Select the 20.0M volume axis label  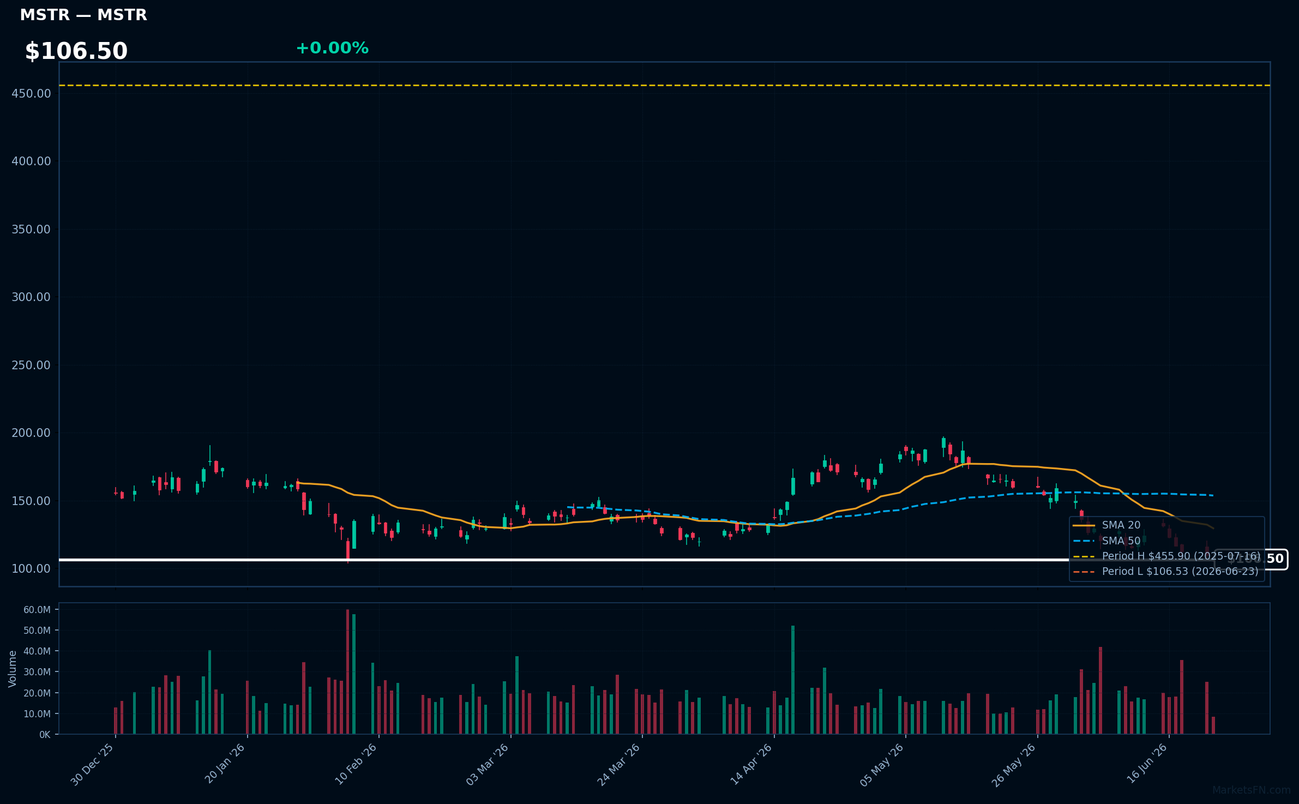pyautogui.click(x=37, y=693)
